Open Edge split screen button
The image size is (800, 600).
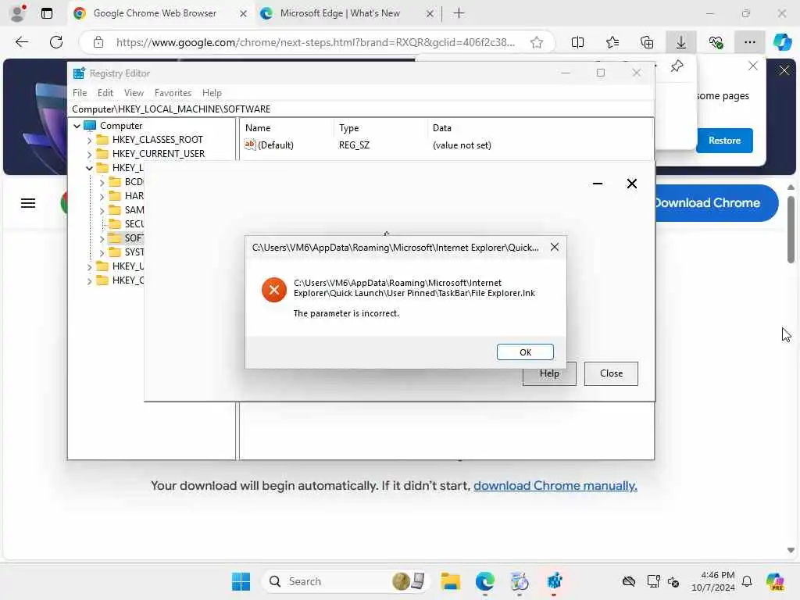tap(577, 42)
